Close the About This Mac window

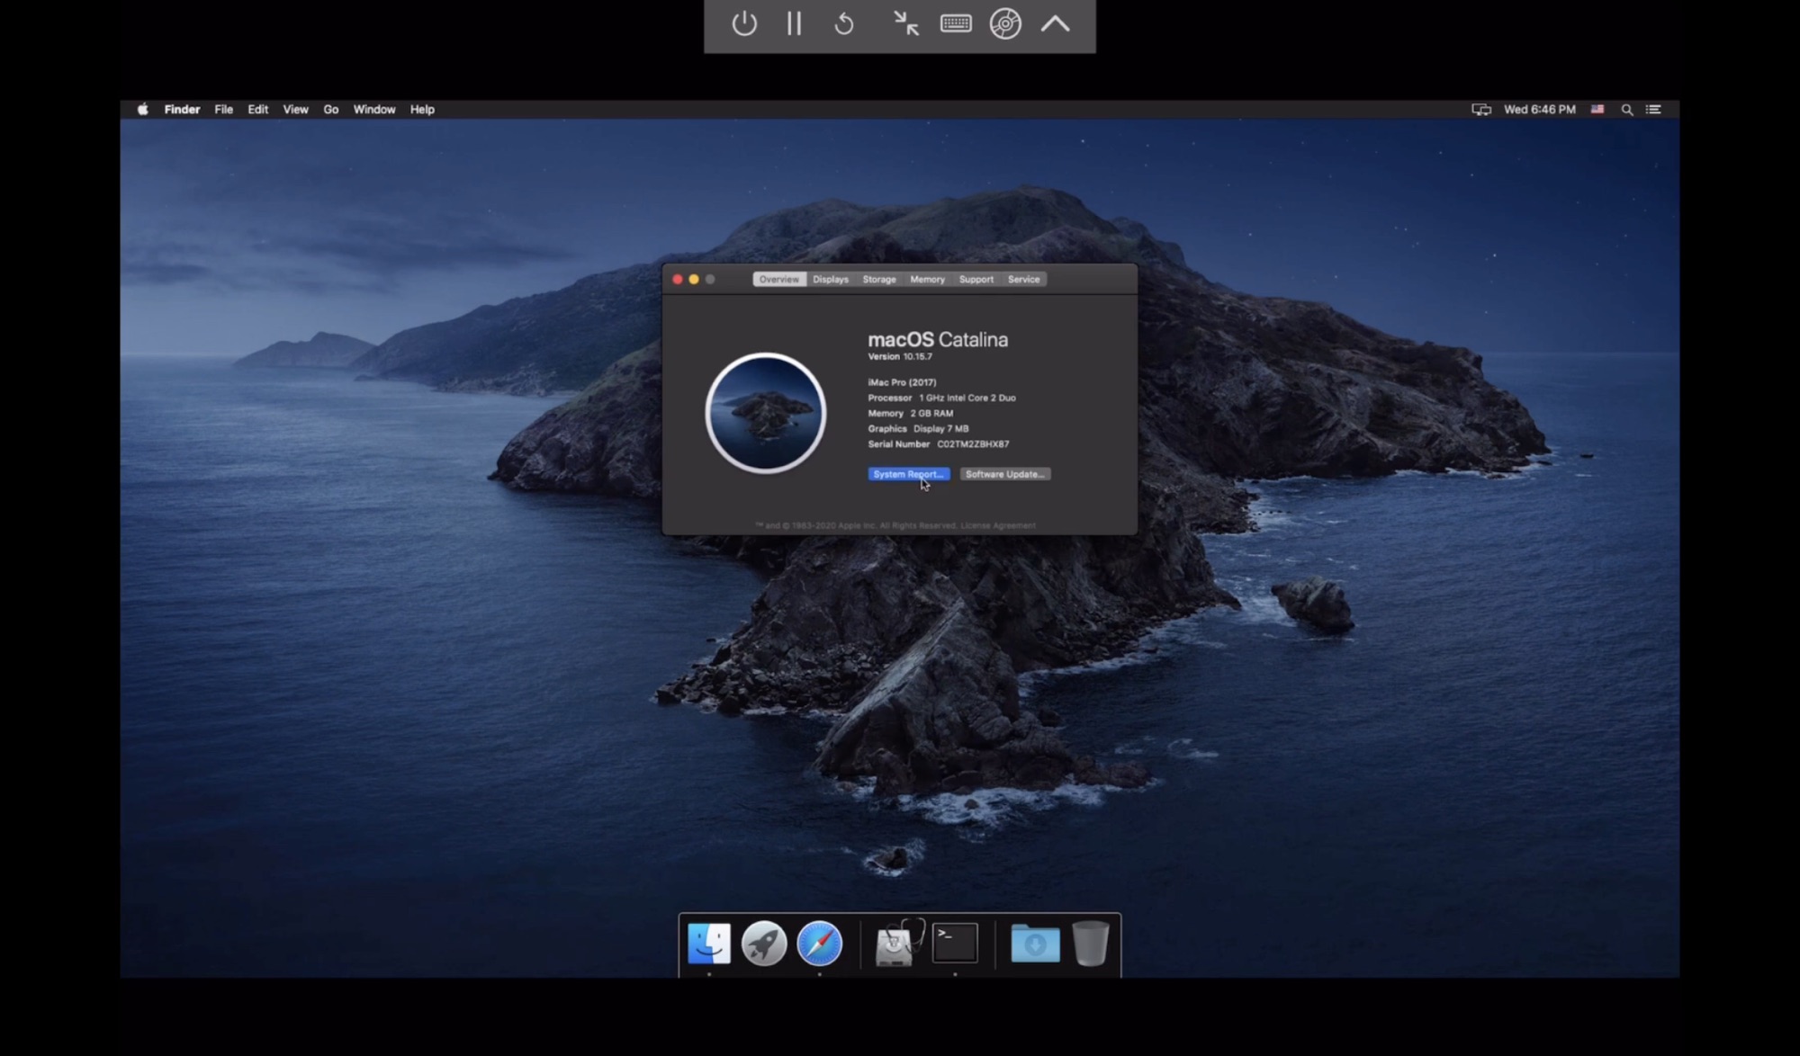point(678,279)
